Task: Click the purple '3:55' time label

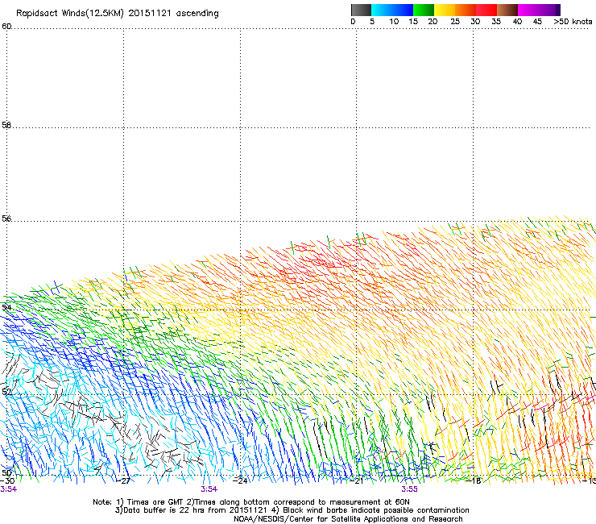Action: 409,489
